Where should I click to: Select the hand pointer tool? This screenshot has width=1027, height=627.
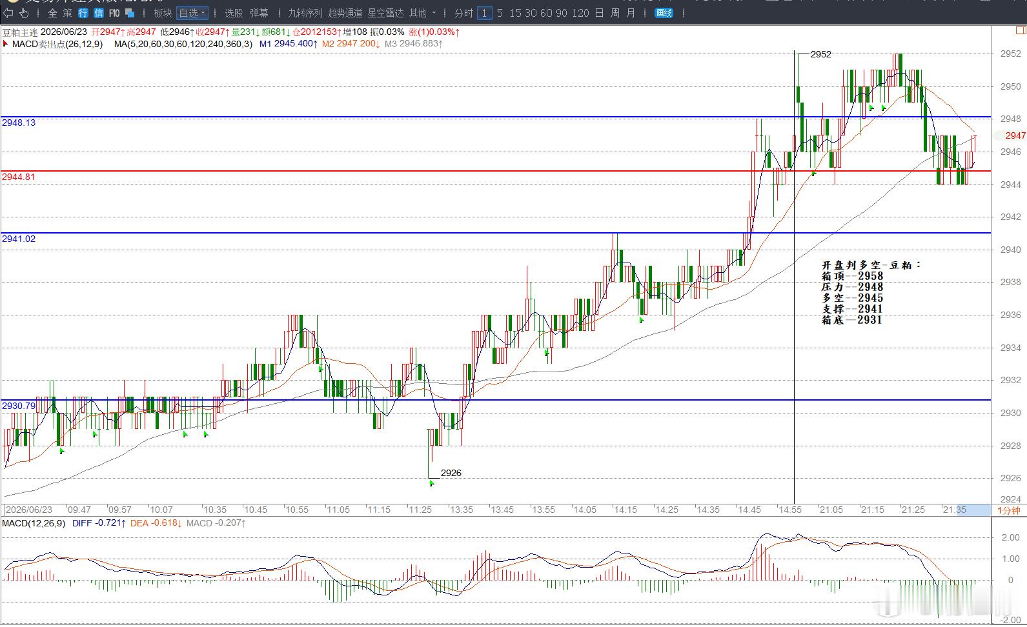pyautogui.click(x=24, y=13)
